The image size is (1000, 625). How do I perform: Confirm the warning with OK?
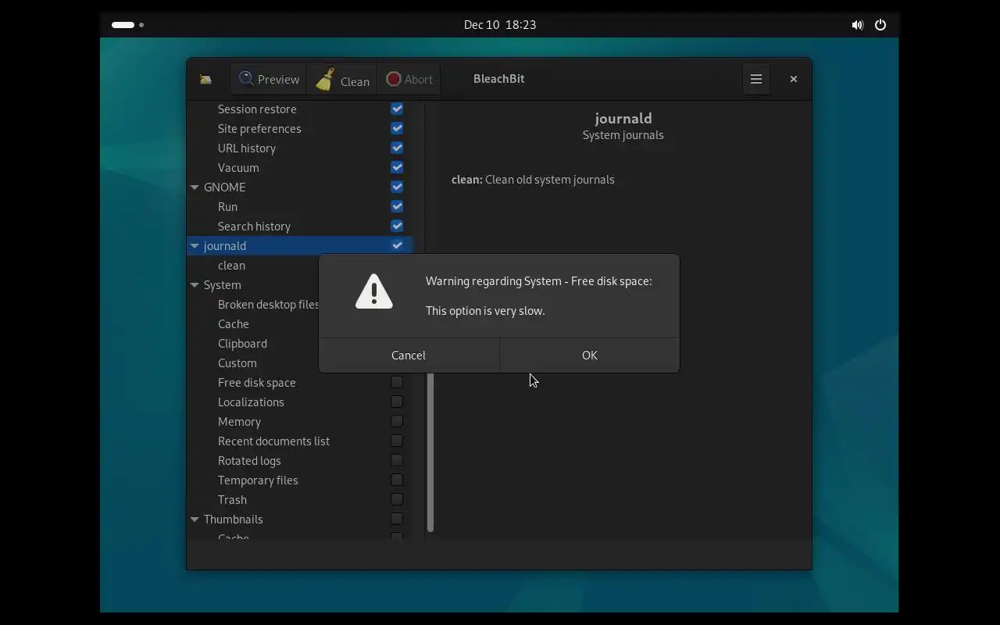590,355
